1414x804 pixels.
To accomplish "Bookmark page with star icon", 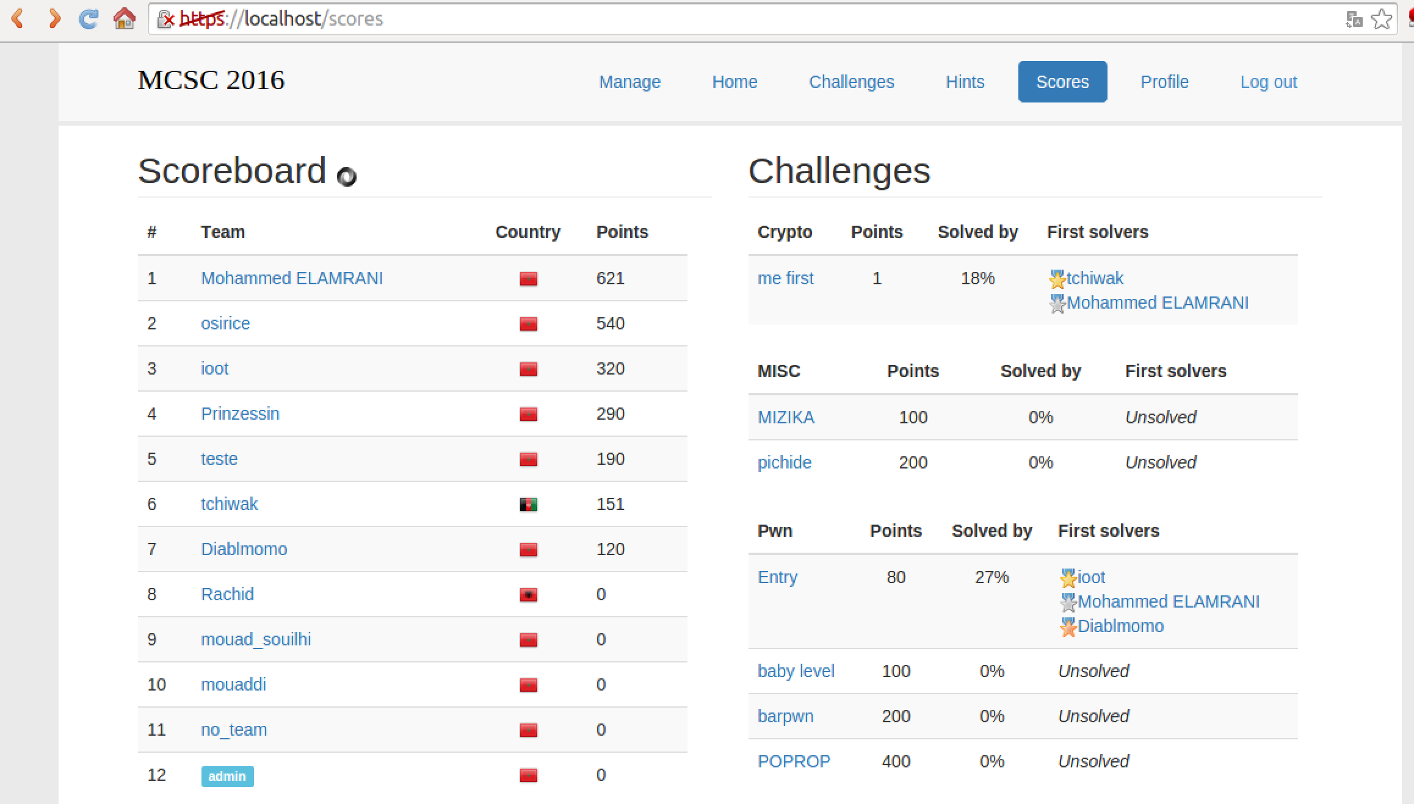I will [x=1381, y=20].
